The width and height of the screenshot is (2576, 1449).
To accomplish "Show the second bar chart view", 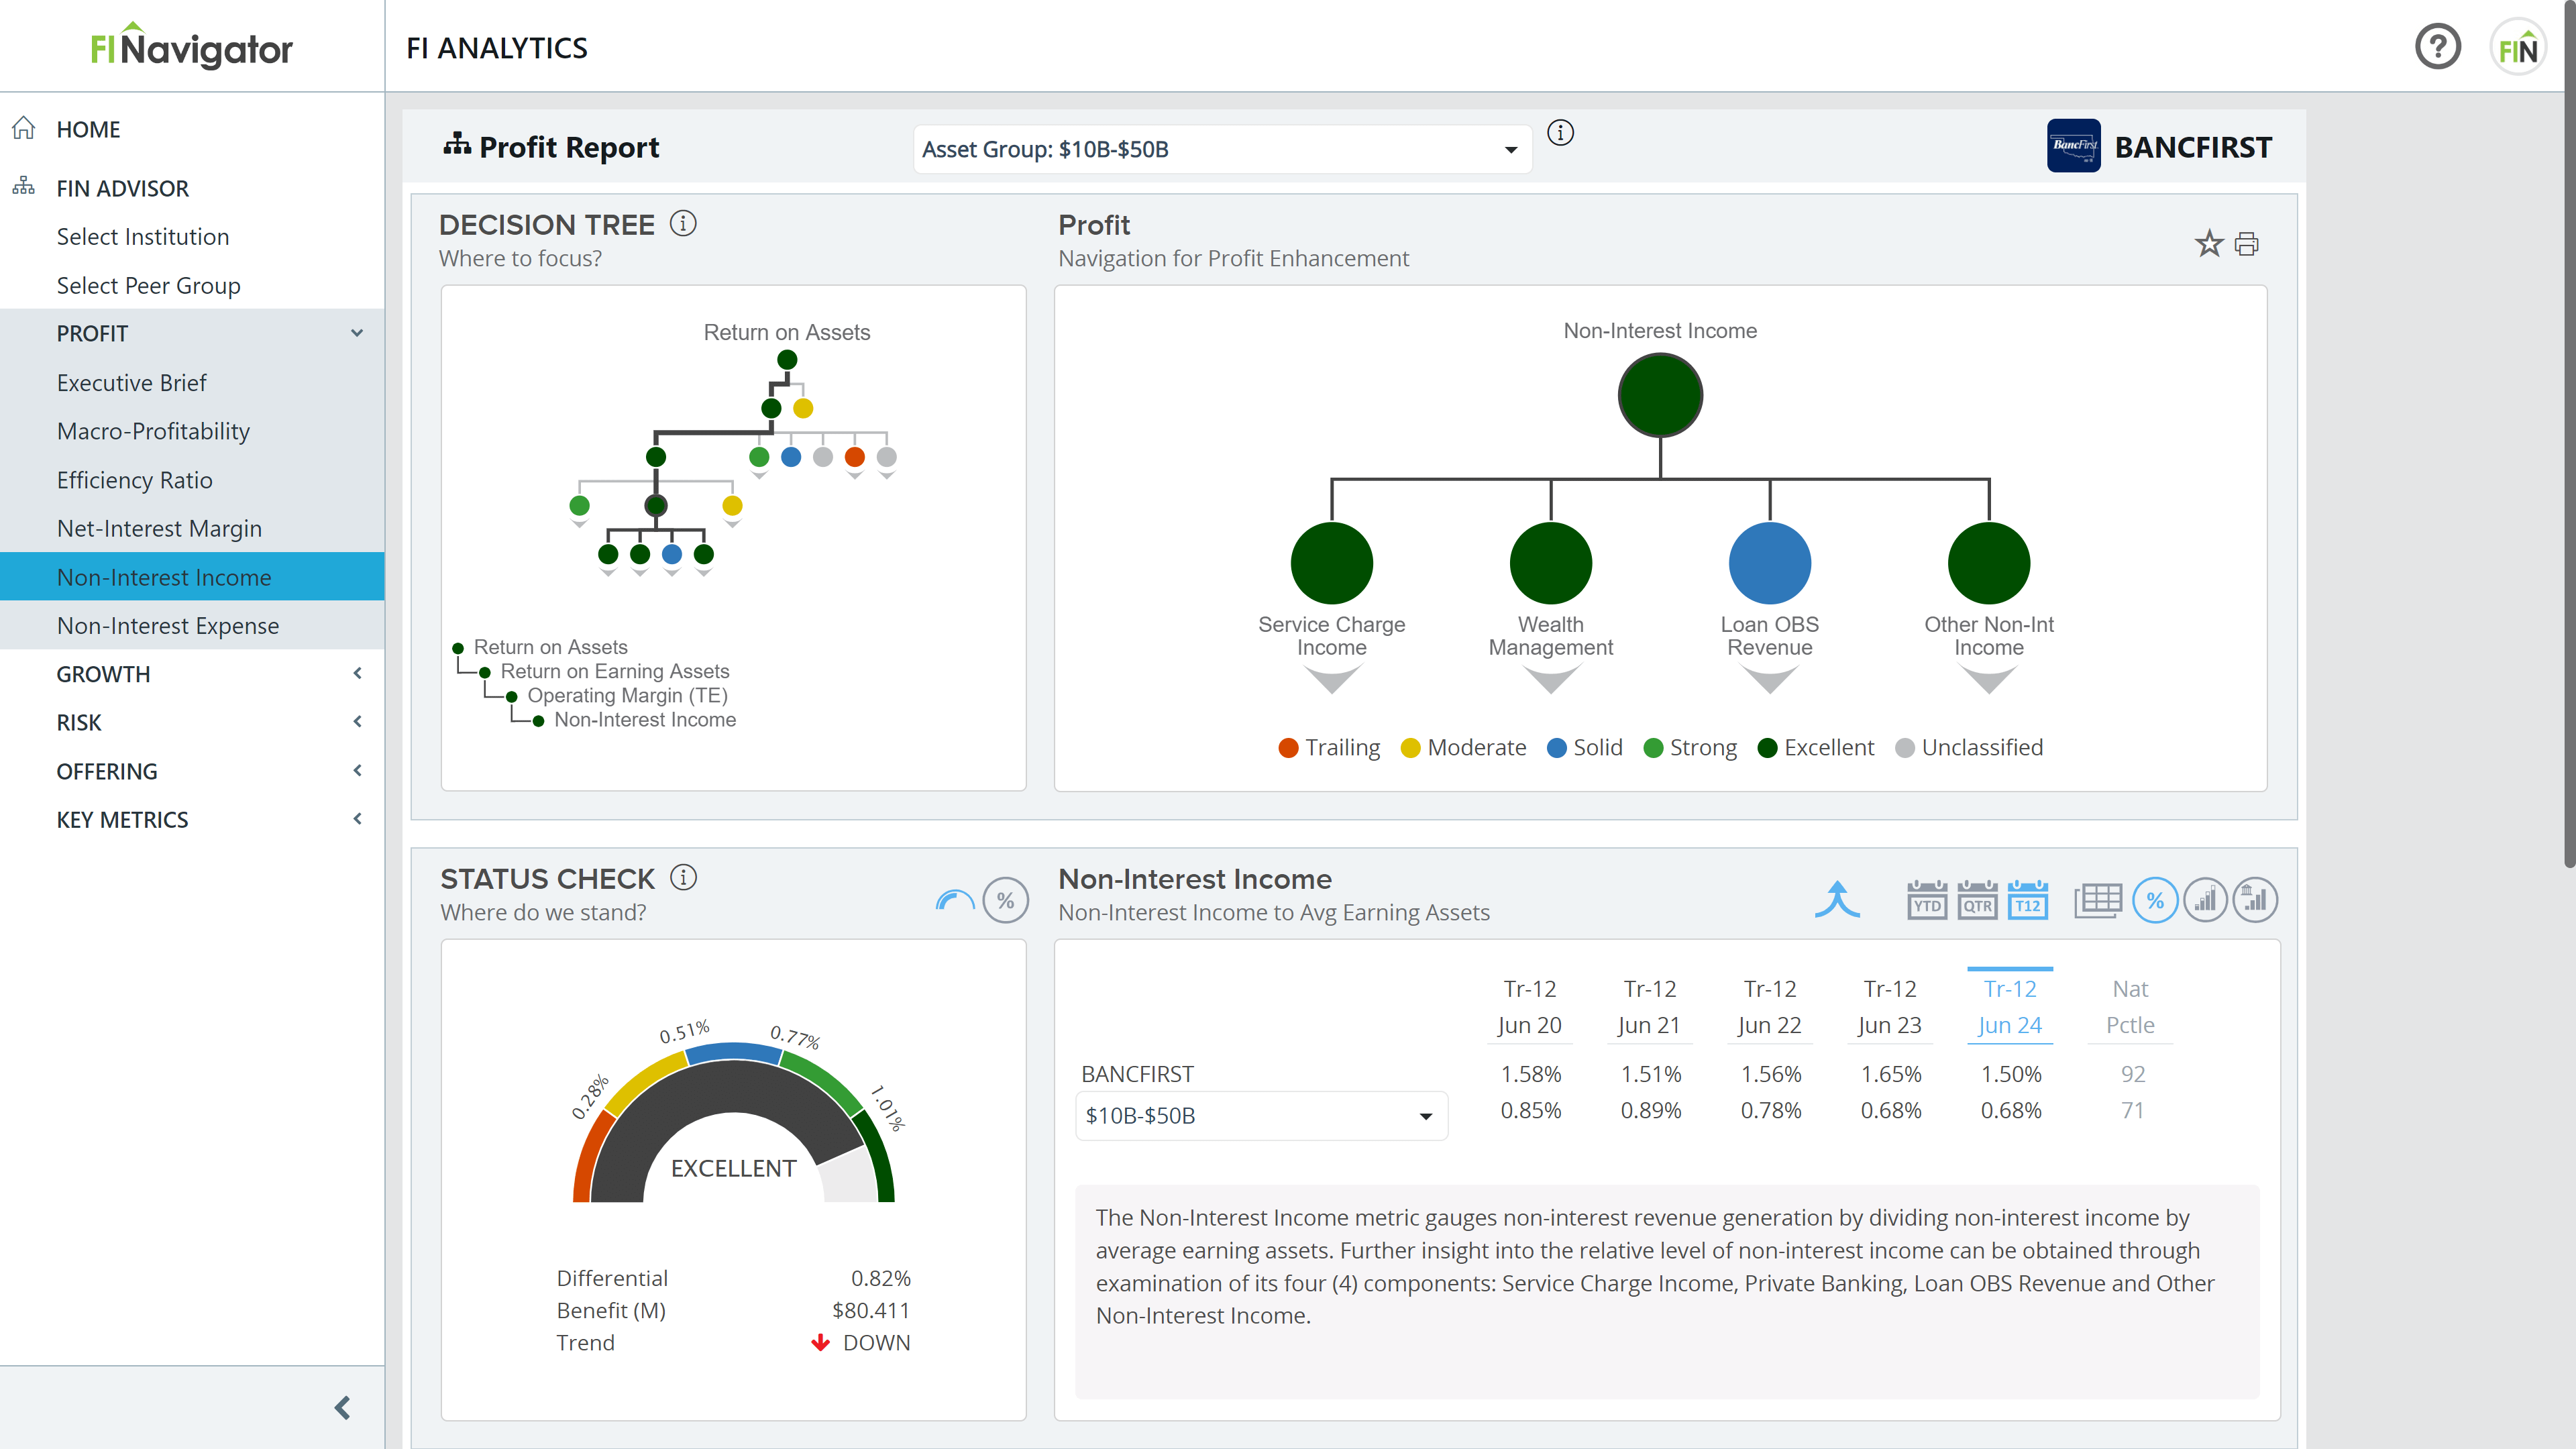I will coord(2255,901).
